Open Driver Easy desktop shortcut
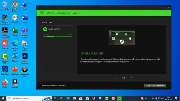Image resolution: width=180 pixels, height=101 pixels. click(5, 70)
